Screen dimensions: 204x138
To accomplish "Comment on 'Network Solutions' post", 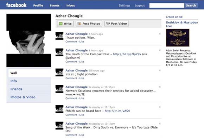I will tap(71, 98).
